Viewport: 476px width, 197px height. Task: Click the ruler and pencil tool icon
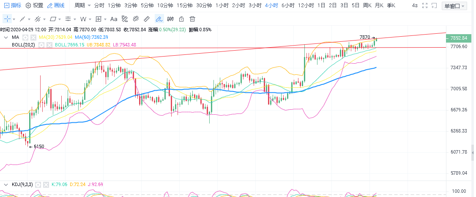tap(124, 19)
